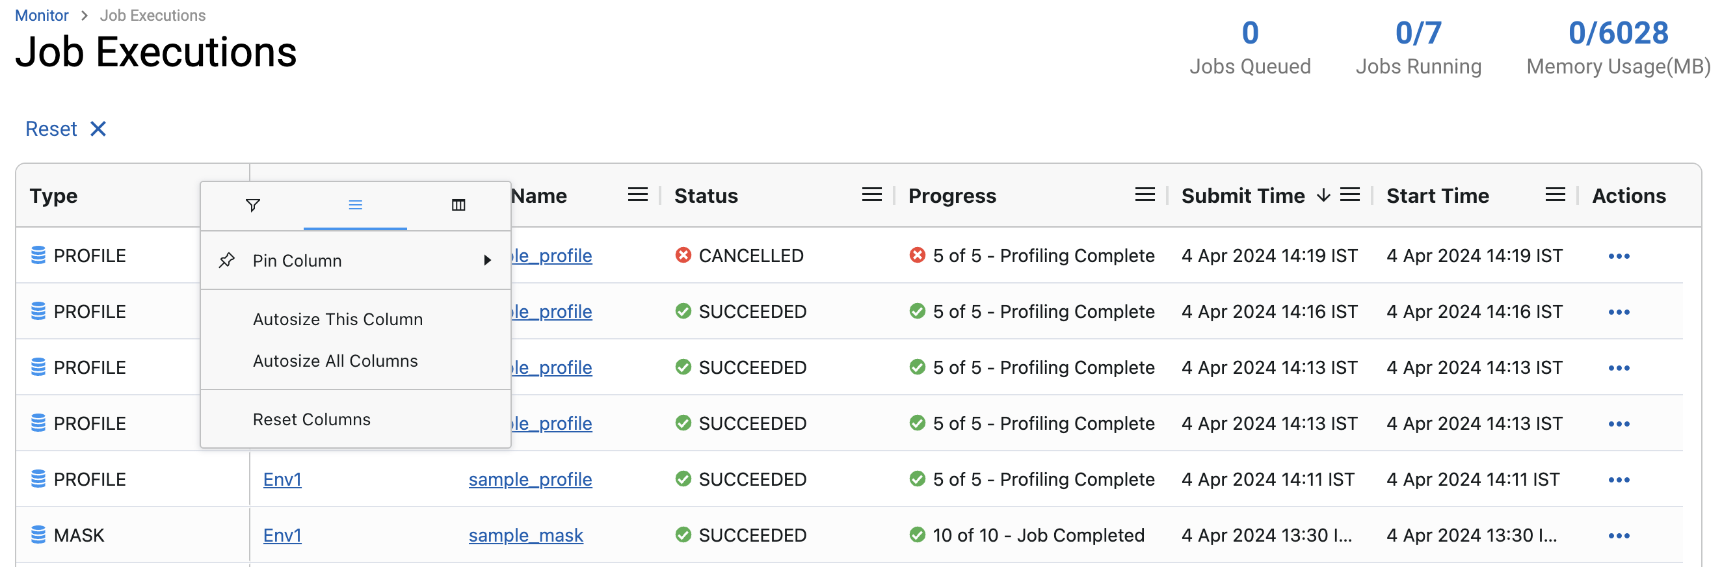Click database icon in MASK row
Image resolution: width=1735 pixels, height=567 pixels.
pos(38,534)
